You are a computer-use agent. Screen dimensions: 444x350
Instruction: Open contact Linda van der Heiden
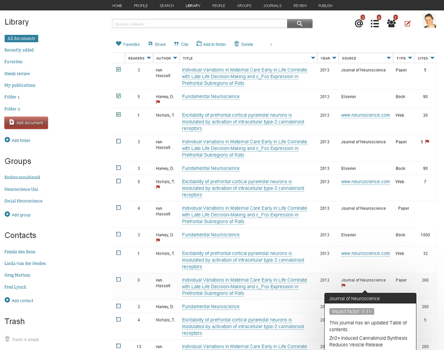coord(25,263)
